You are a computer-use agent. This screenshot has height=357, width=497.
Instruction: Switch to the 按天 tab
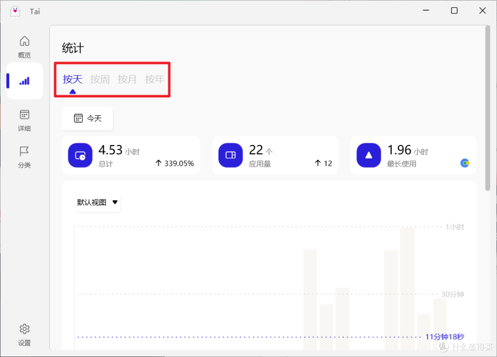point(73,79)
